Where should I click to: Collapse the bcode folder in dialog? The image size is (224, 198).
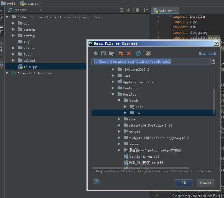click(119, 101)
